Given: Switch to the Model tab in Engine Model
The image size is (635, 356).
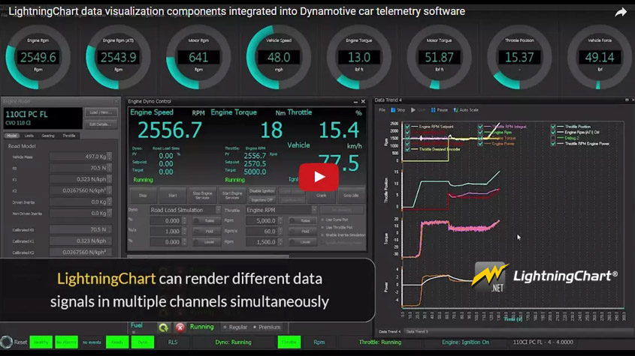Looking at the screenshot, I should pos(11,136).
